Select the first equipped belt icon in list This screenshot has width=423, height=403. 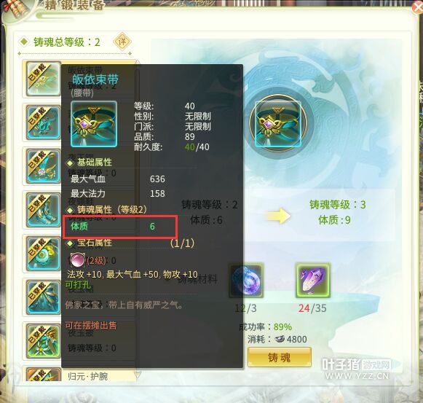click(x=43, y=78)
